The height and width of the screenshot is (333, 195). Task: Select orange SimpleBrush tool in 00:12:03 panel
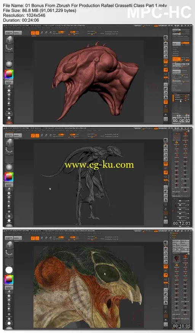[177, 142]
